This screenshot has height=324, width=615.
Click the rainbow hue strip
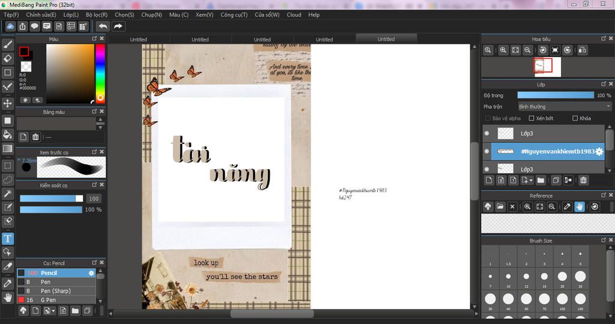coord(100,74)
